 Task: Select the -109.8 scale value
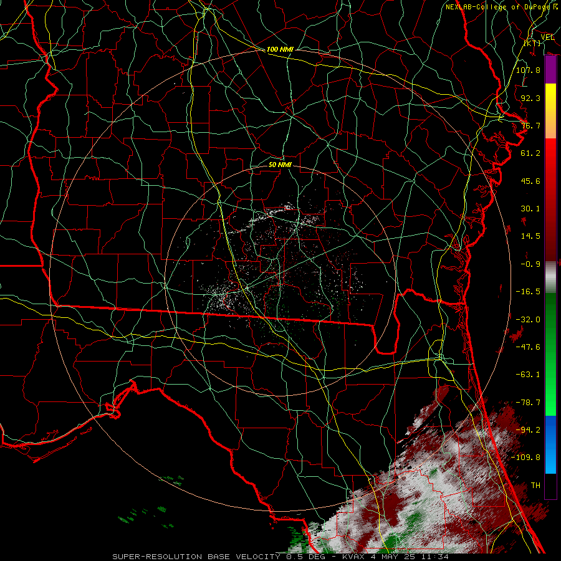click(x=525, y=458)
